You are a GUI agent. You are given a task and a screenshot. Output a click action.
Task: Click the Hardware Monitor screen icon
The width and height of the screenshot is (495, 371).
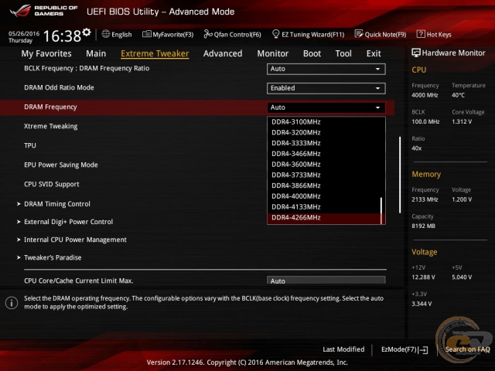pos(416,53)
